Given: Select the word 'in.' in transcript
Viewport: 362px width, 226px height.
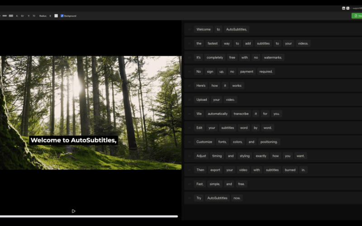Looking at the screenshot, I should [303, 170].
